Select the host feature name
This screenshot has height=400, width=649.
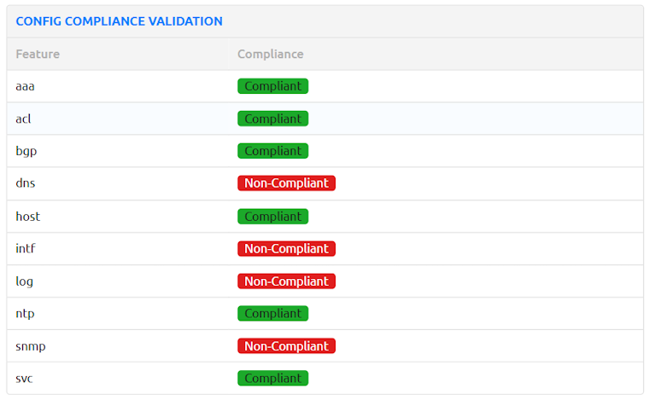(27, 217)
